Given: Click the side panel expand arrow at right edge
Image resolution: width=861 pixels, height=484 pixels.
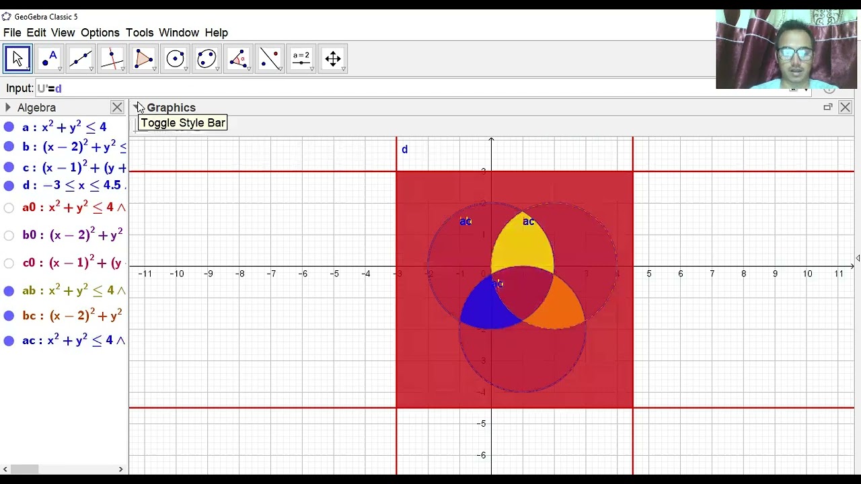Looking at the screenshot, I should pos(858,258).
